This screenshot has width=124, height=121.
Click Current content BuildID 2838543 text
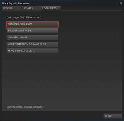[24, 107]
